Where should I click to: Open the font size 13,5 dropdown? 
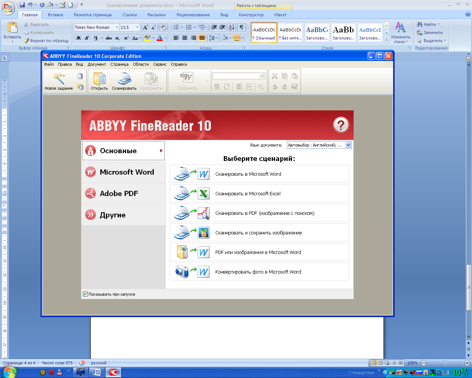pos(137,27)
